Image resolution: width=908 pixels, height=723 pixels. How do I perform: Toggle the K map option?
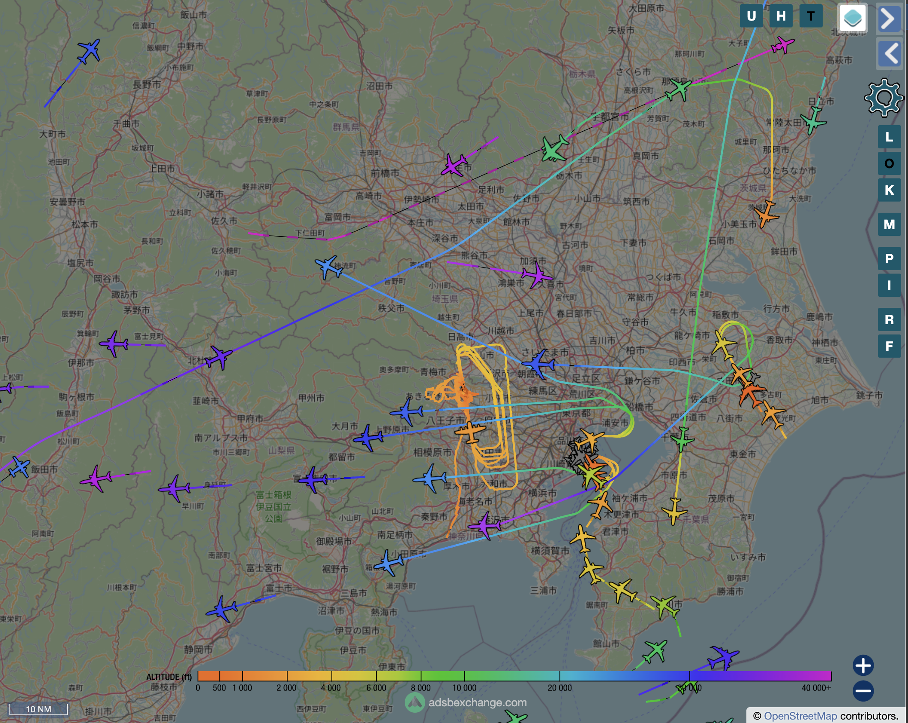(x=889, y=190)
